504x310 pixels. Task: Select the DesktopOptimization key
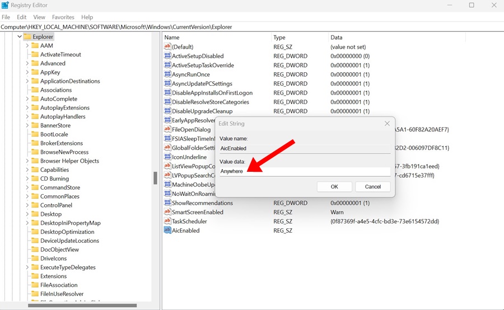[x=67, y=232]
